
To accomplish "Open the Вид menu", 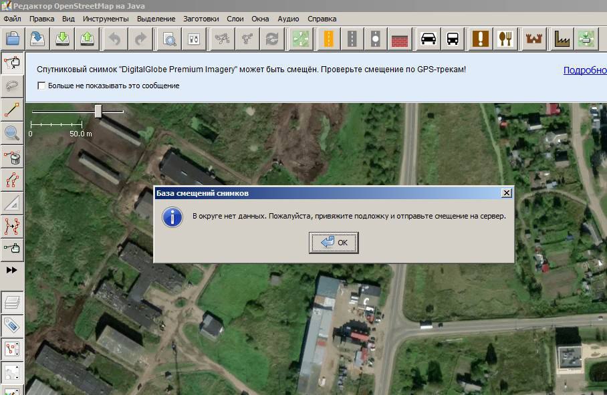I will point(68,19).
